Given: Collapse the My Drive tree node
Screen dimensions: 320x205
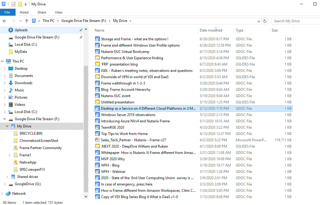Looking at the screenshot, I should [7, 126].
